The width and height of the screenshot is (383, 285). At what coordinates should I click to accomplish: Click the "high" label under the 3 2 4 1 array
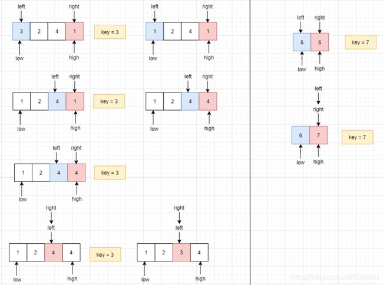click(74, 58)
